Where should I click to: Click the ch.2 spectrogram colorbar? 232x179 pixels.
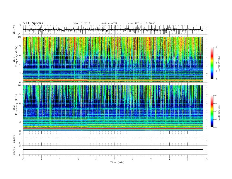tap(212, 111)
